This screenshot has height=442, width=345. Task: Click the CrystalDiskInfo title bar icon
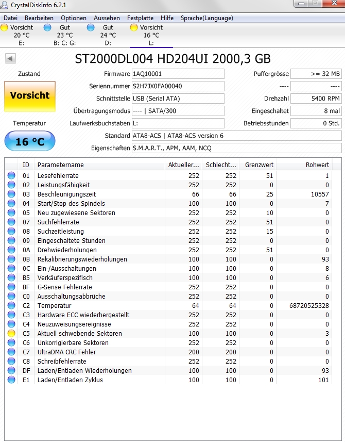tap(4, 5)
